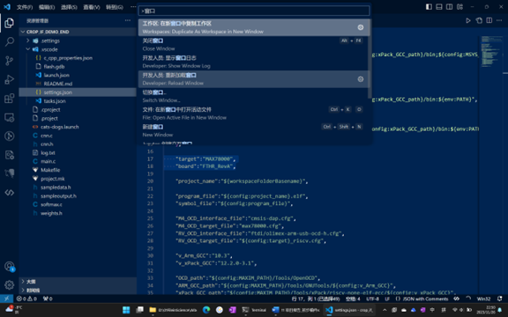Screen dimensions: 508x317
Task: Open Microsoft Edge from the taskbar
Action: click(206, 310)
